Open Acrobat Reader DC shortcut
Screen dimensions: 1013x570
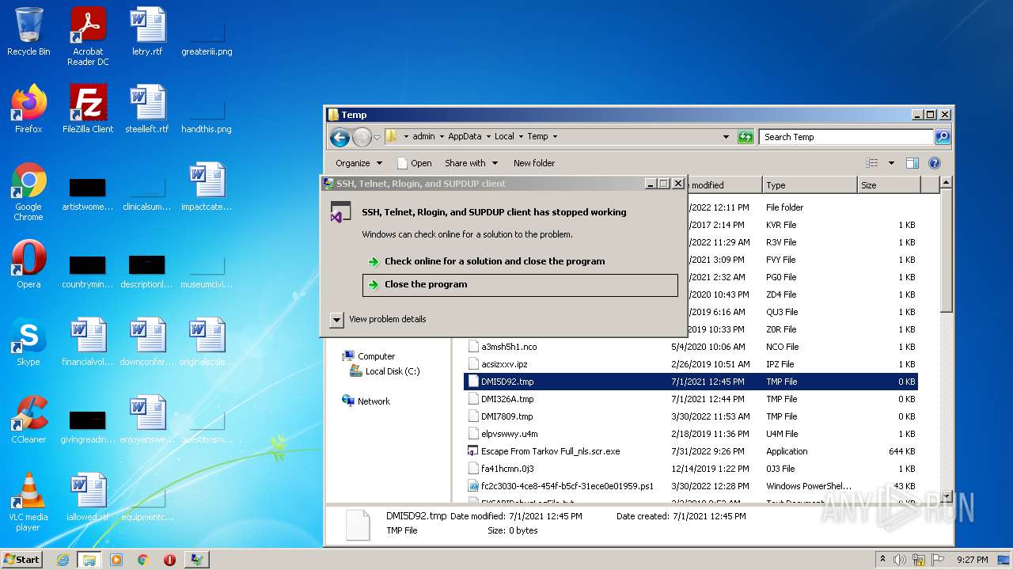coord(88,36)
